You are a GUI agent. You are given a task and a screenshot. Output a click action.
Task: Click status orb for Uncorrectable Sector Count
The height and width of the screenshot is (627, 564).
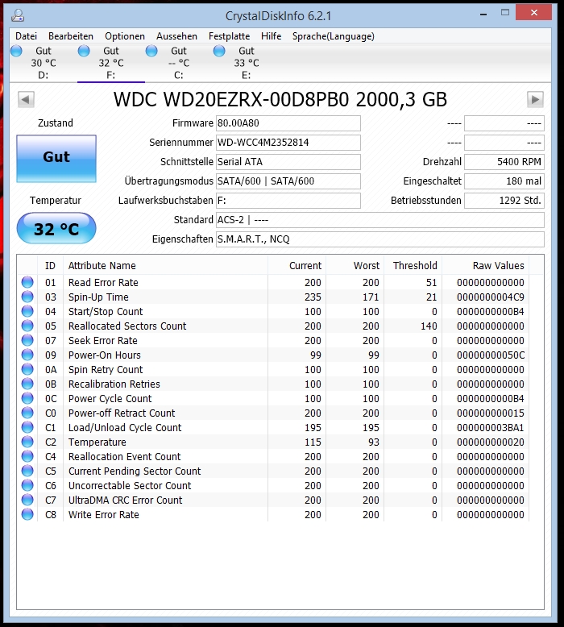[27, 485]
